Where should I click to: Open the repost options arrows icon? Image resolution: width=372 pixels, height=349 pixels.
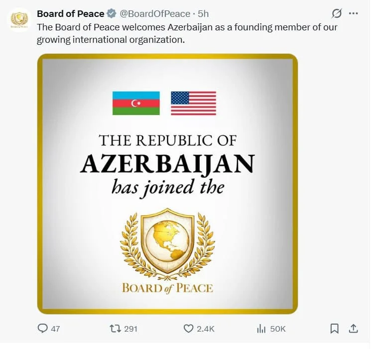click(x=114, y=329)
